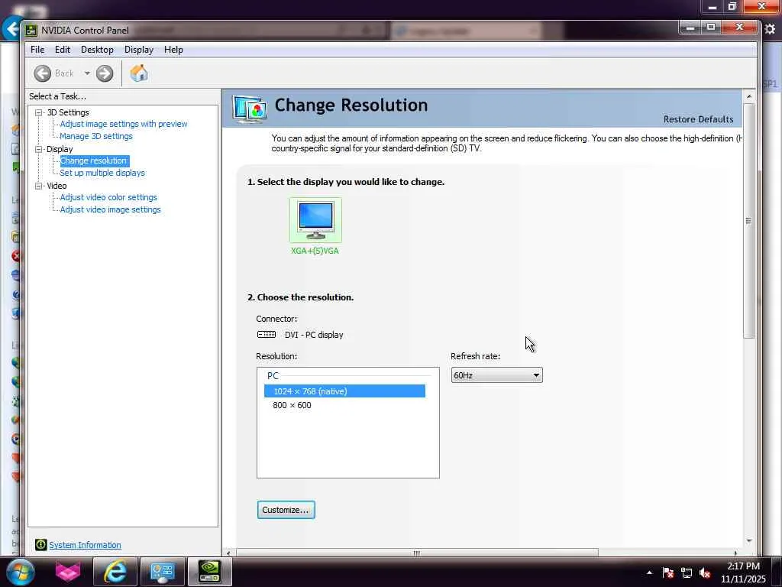
Task: Click the gear settings icon at top right
Action: click(770, 29)
